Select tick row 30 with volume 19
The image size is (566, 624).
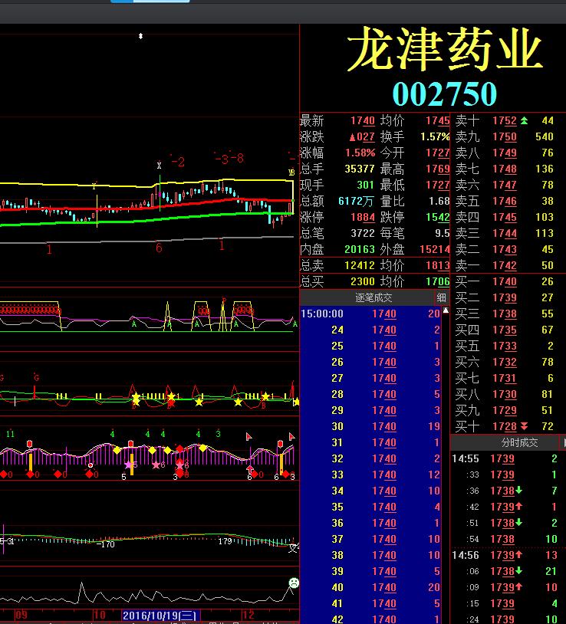(x=370, y=427)
